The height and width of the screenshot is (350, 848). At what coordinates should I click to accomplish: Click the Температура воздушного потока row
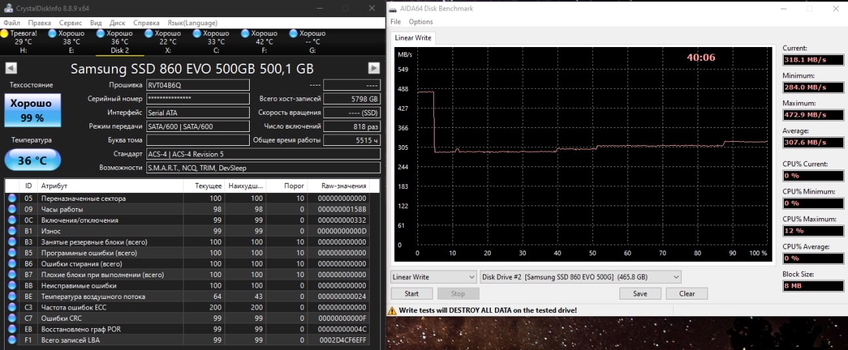tap(192, 296)
